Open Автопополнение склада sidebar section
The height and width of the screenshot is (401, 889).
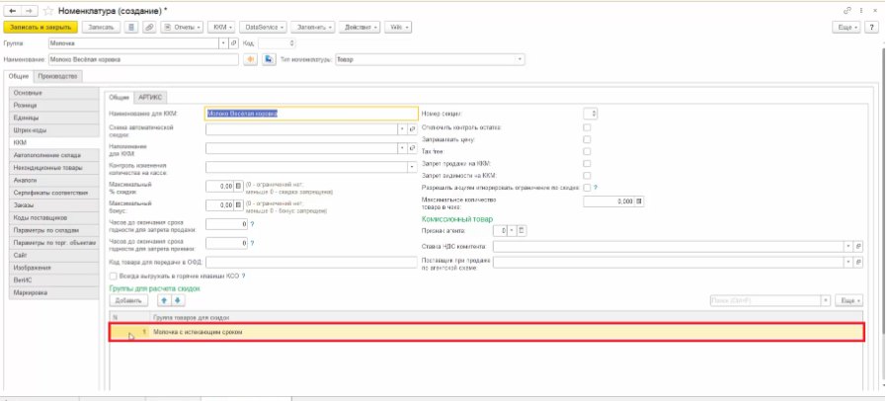click(x=54, y=155)
